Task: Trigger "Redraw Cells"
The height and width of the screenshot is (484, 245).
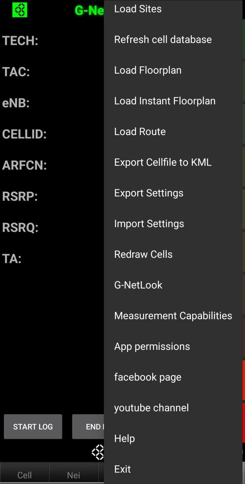Action: [x=143, y=254]
